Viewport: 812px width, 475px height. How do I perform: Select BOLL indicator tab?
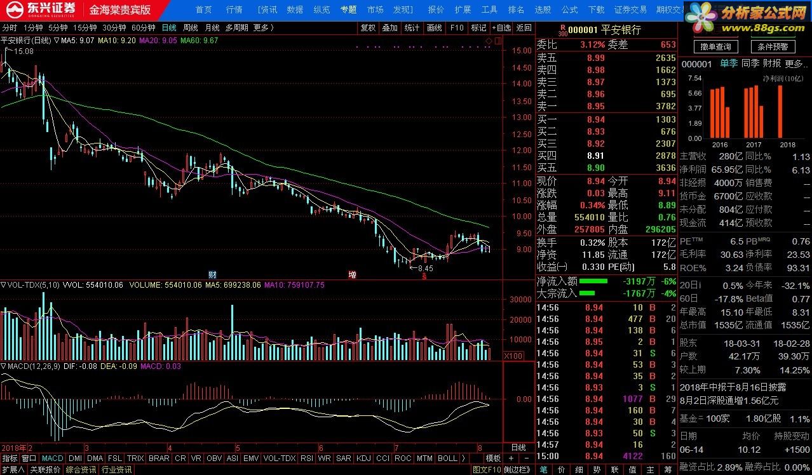tap(447, 458)
